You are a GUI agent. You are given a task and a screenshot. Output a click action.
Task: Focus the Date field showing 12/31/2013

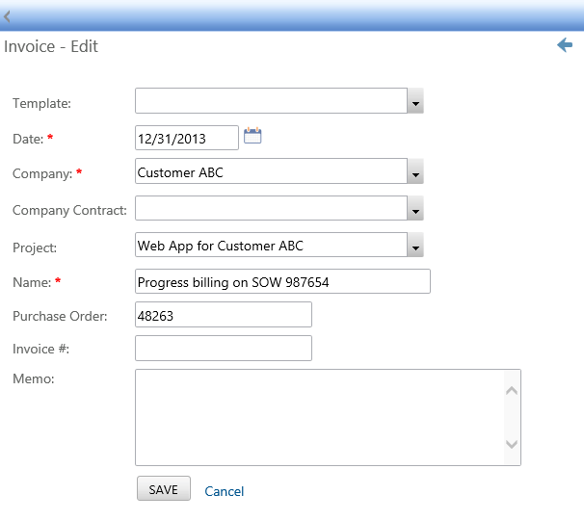[187, 138]
